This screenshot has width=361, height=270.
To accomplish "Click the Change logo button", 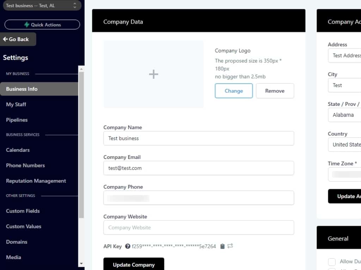I will click(234, 91).
